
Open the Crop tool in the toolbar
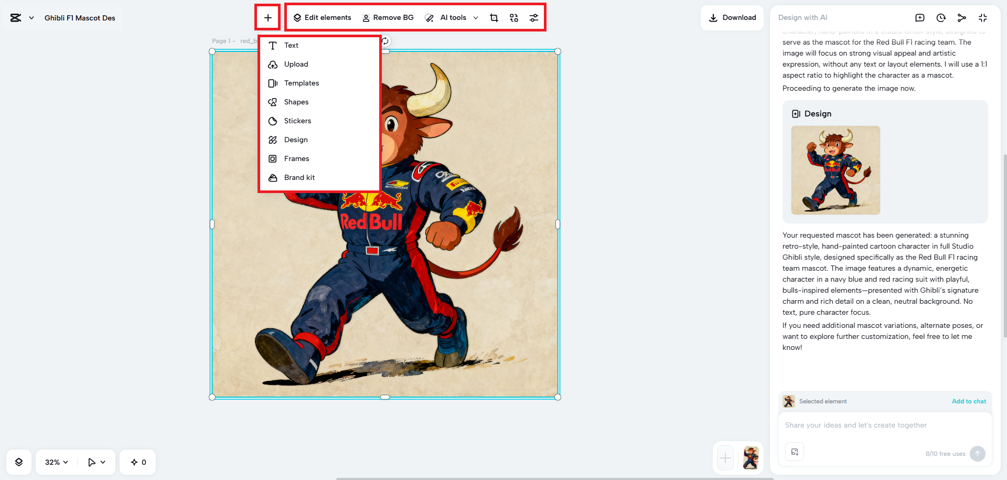click(x=494, y=17)
